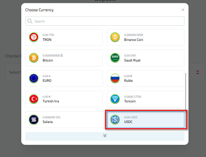
Task: Choose the USDC currency name
Action: click(x=128, y=122)
